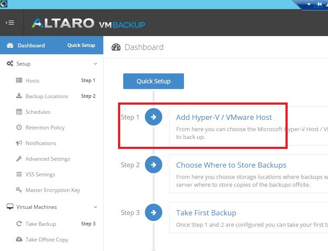
Task: Click the Dashboard gauge icon in sidebar
Action: (10, 46)
